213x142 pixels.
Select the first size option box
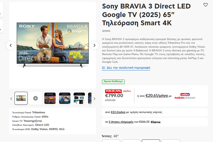pos(111,141)
